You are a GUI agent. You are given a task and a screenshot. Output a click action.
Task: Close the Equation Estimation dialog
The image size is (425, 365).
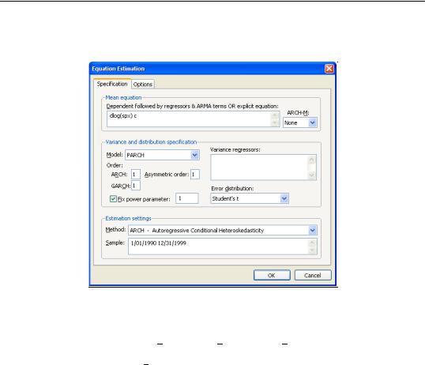click(x=329, y=69)
